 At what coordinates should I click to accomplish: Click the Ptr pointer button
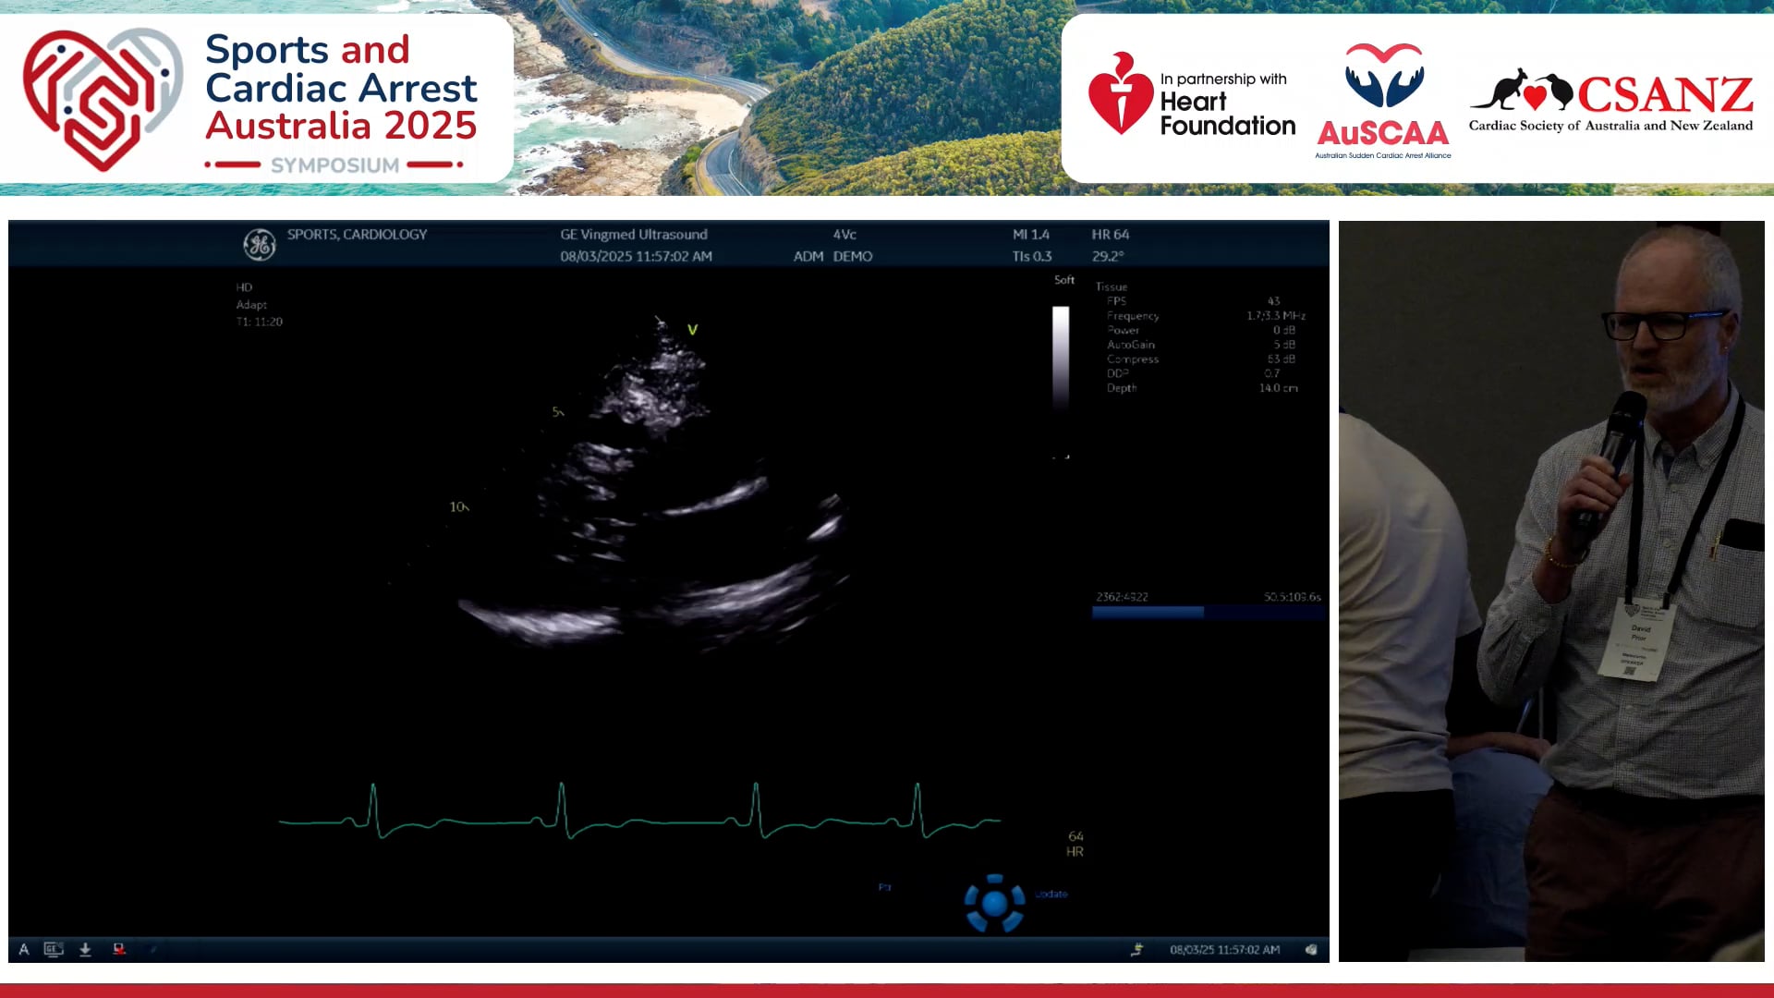click(x=884, y=886)
